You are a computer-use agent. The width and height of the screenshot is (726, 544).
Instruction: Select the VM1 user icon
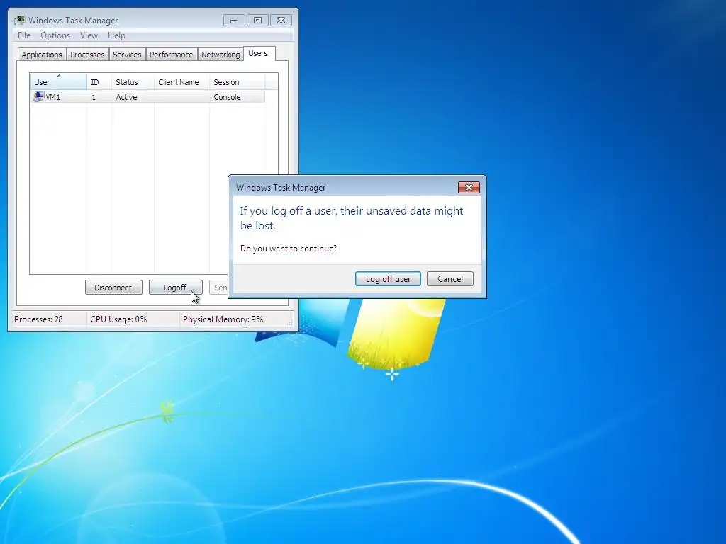click(38, 96)
